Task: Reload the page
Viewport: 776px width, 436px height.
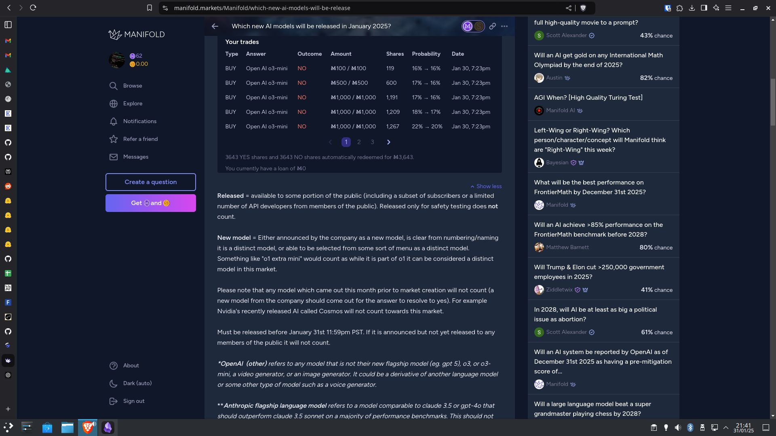Action: (x=33, y=8)
